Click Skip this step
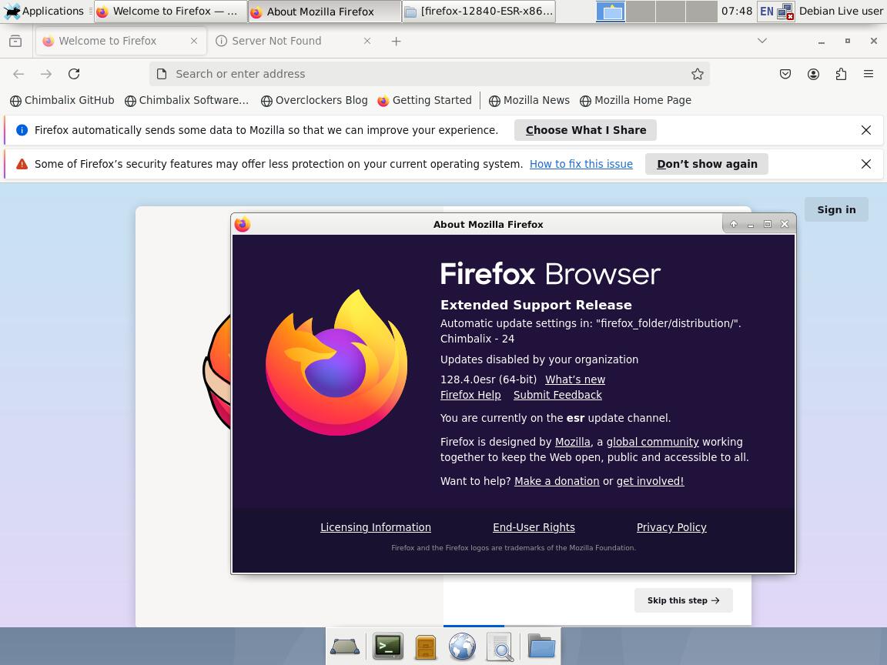Screen dimensions: 887x665 [x=684, y=600]
